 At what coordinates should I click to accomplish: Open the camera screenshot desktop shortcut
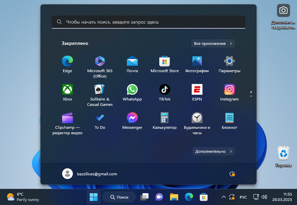283,17
